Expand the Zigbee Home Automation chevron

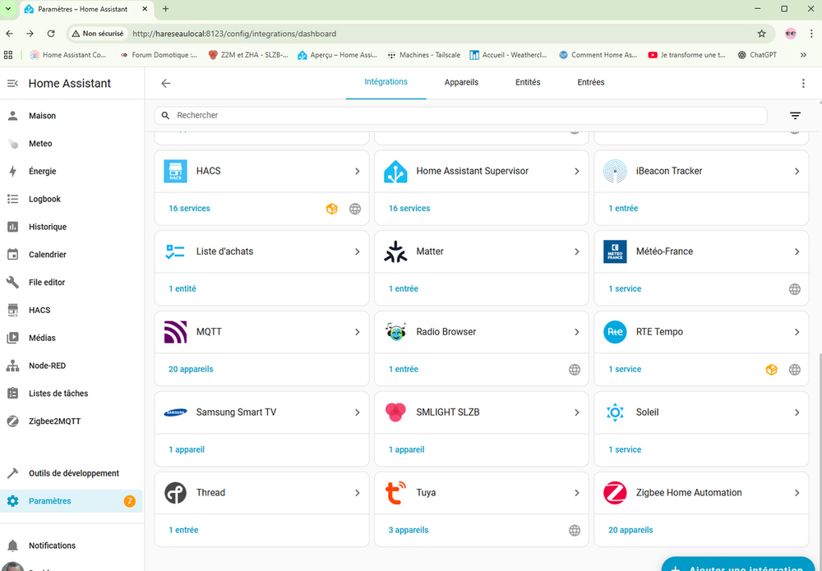point(797,493)
